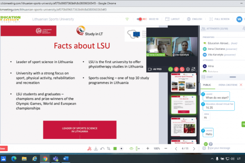Click the 4 / 11 slide counter
This screenshot has height=163, width=245.
[185, 148]
